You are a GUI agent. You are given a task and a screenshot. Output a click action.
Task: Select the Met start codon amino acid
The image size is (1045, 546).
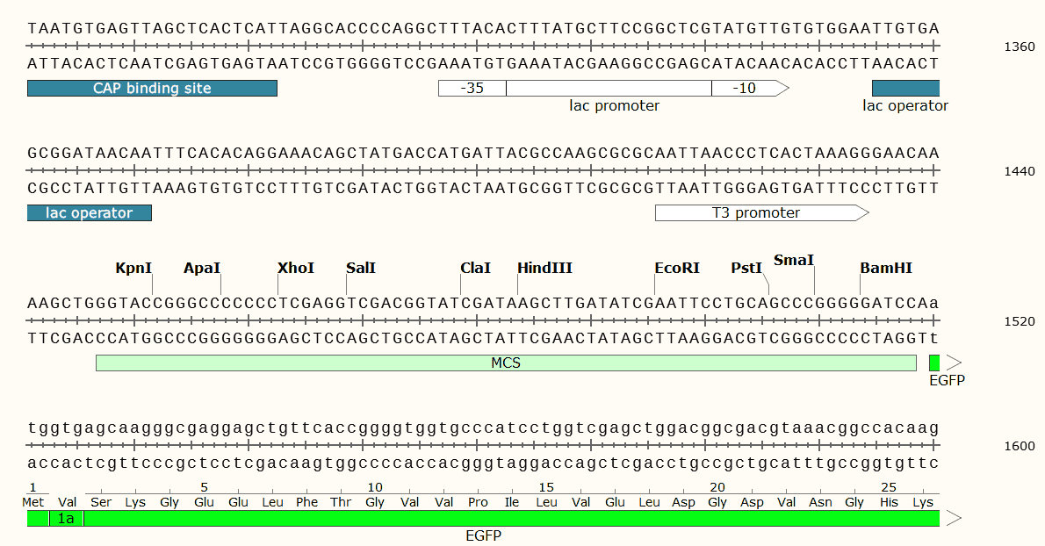point(33,502)
